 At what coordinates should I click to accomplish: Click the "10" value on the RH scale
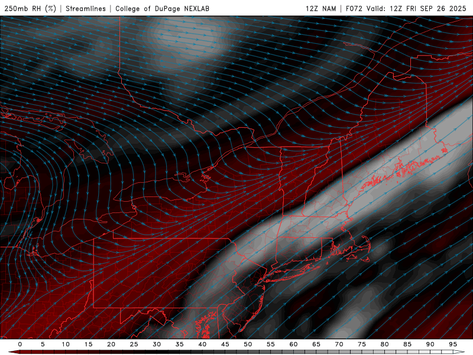pos(66,344)
